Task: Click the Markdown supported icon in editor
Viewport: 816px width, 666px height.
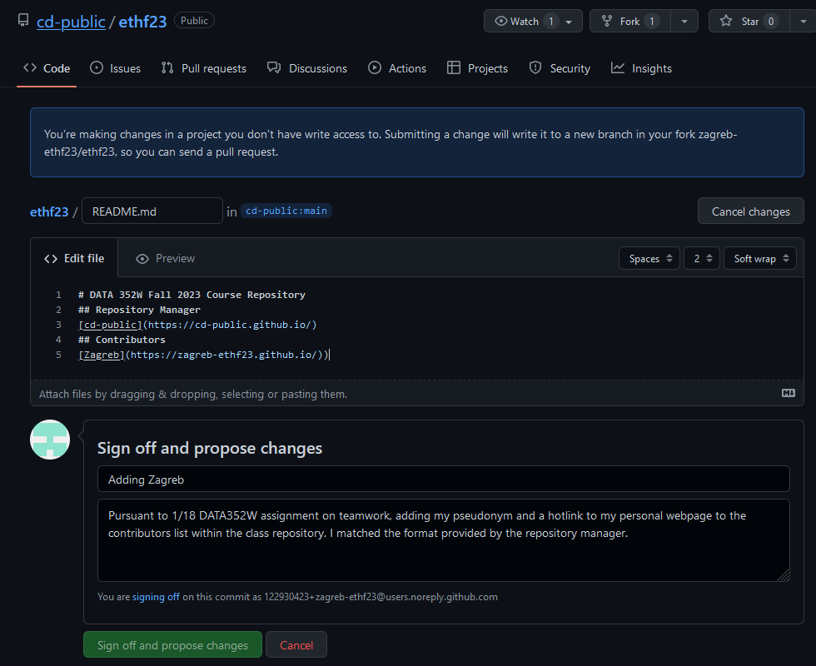Action: 788,393
